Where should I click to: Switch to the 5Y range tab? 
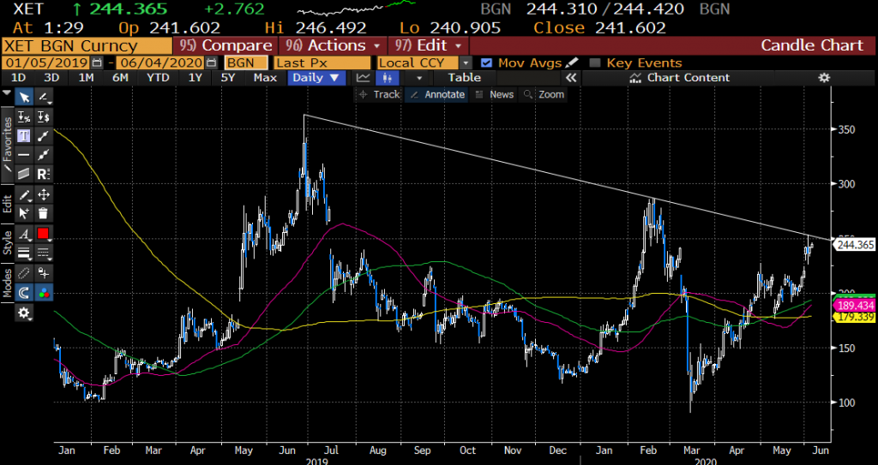click(228, 78)
